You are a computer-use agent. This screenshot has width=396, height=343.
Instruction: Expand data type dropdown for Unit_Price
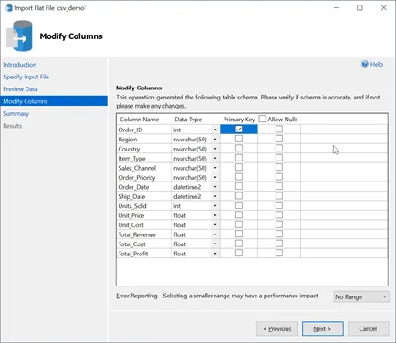pyautogui.click(x=215, y=215)
